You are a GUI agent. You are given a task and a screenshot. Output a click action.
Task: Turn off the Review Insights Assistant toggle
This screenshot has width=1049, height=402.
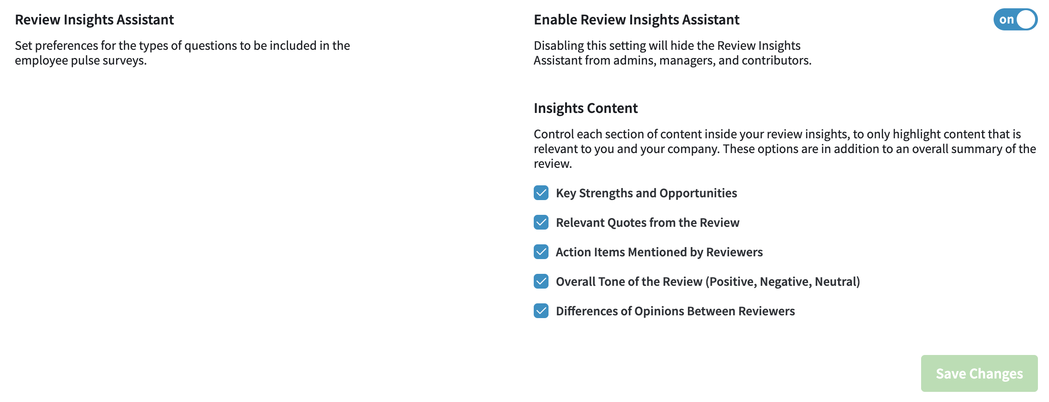(1015, 19)
